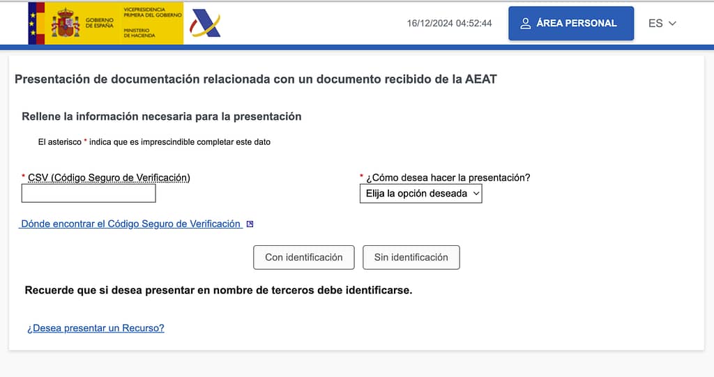
Task: Click the Vicepresidencia Primera del Gobierno emblem
Action: coord(153,13)
